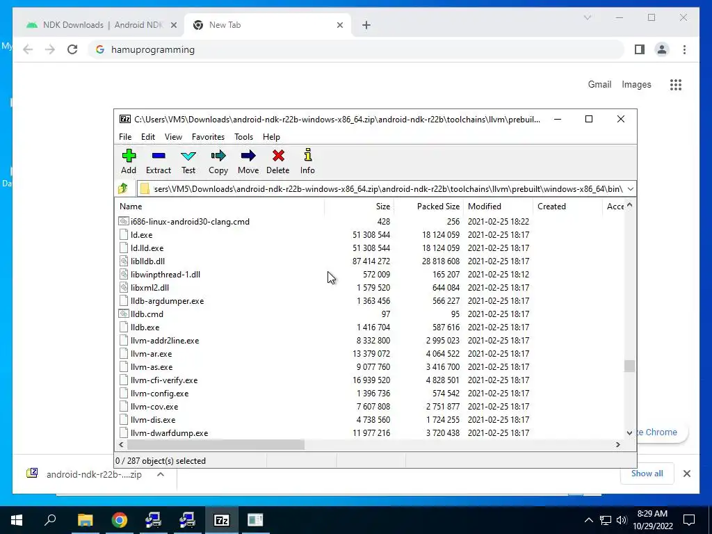The image size is (712, 534).
Task: Open a new Chrome tab
Action: click(366, 25)
